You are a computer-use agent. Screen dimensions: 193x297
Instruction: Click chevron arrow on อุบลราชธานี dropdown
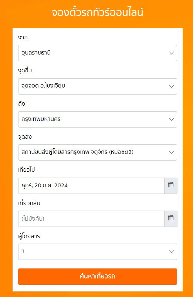coord(172,53)
